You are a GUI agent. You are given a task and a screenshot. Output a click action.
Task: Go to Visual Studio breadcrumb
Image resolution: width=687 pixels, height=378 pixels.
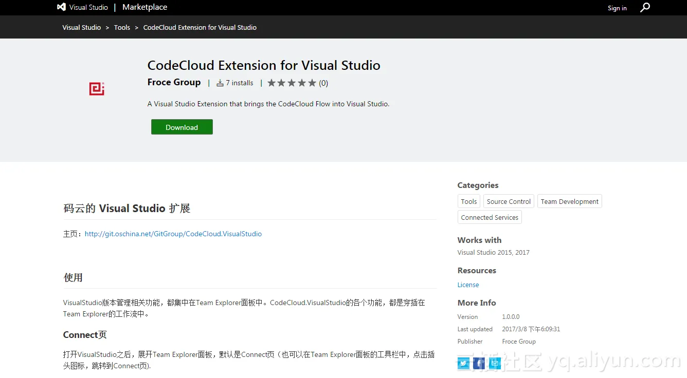tap(82, 27)
